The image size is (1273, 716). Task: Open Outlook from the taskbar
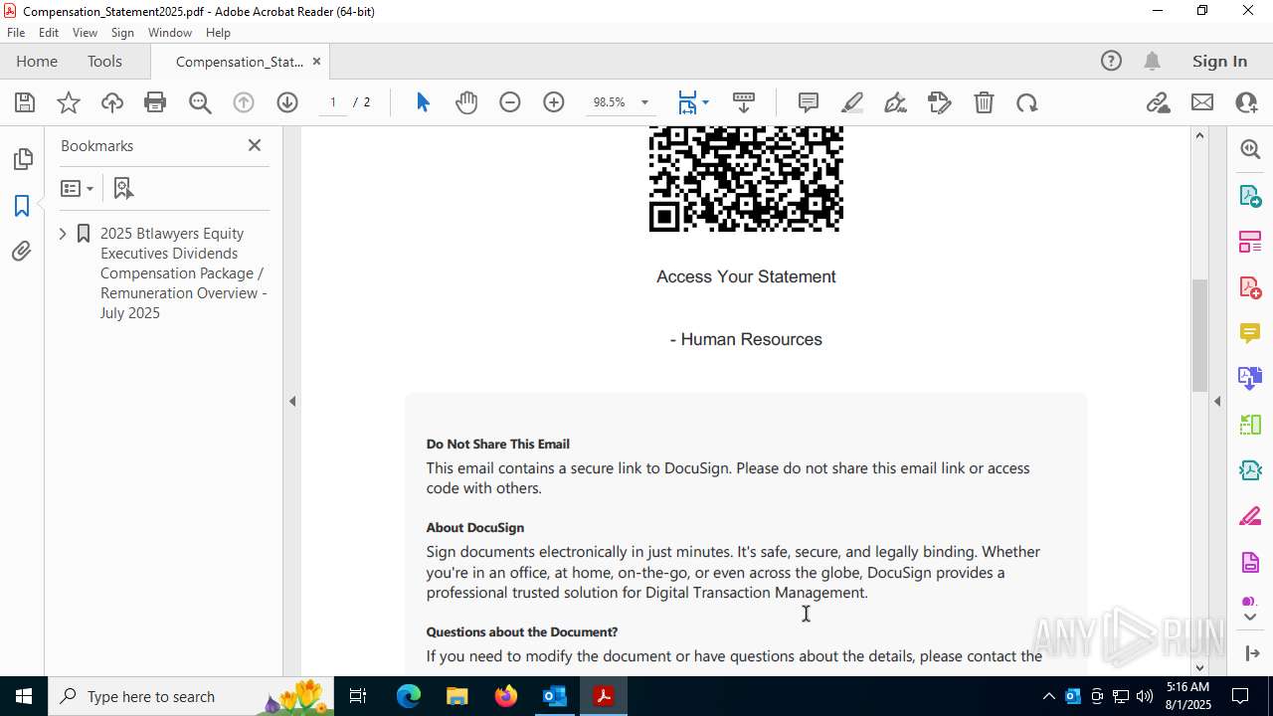pos(554,696)
